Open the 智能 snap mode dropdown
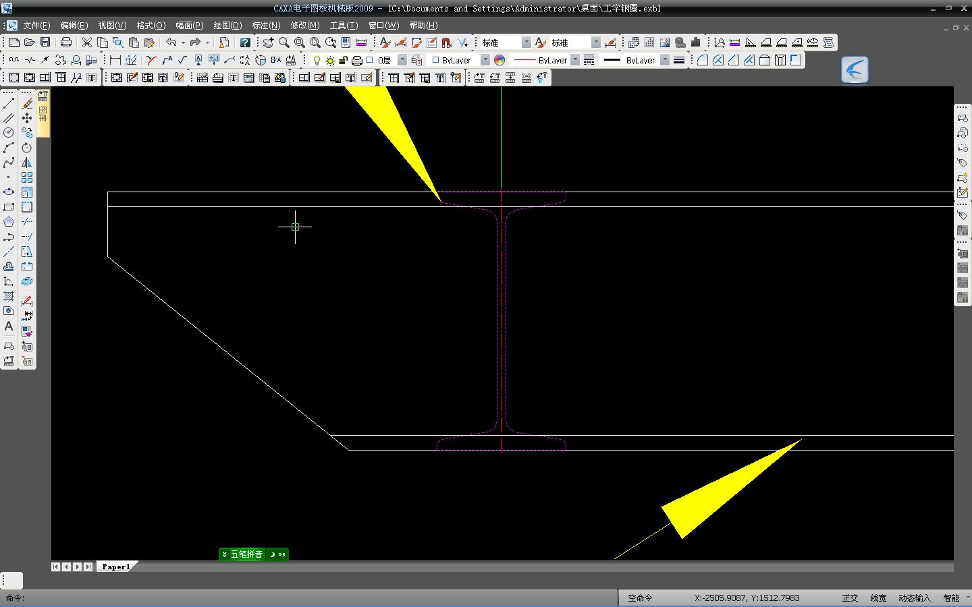This screenshot has height=607, width=972. (968, 598)
